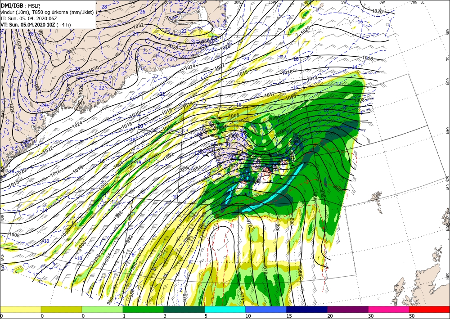
Task: Click legend value 30 below color bar
Action: tap(371, 316)
